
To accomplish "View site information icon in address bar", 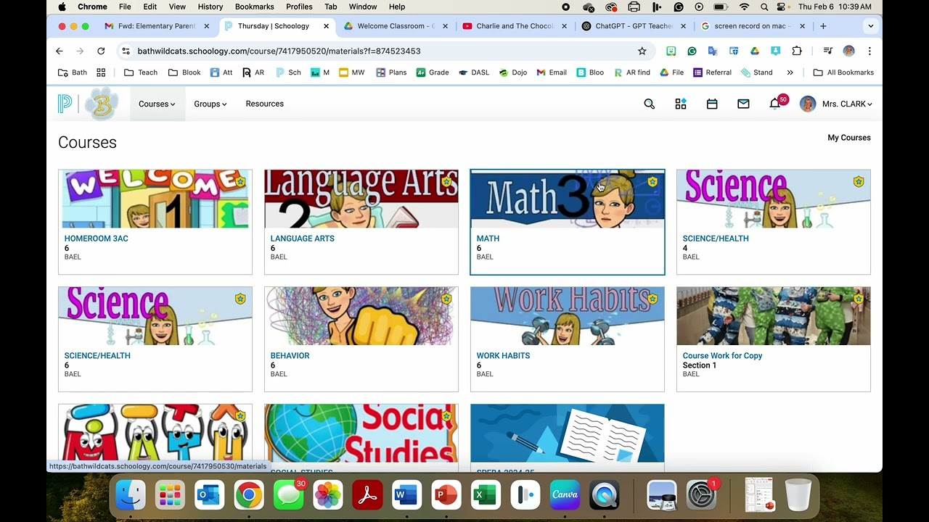I will [x=126, y=51].
